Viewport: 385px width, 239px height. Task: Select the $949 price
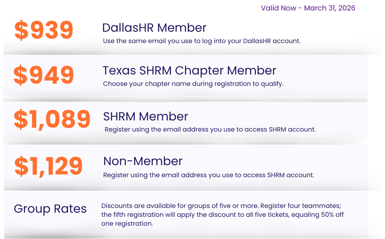coord(44,75)
